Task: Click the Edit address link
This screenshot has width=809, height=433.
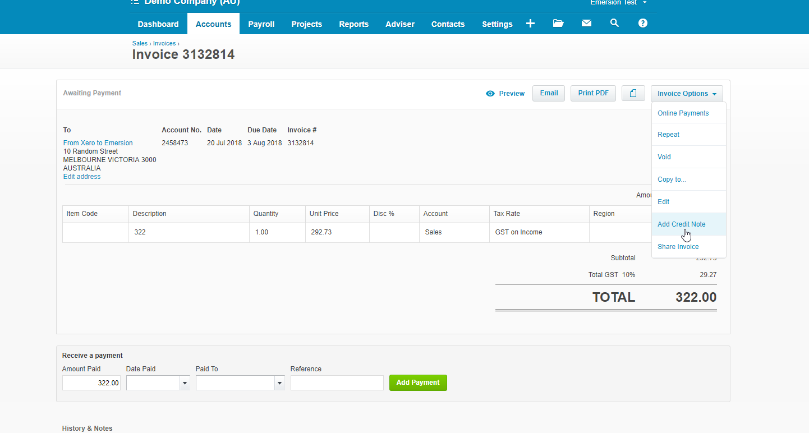Action: coord(82,177)
